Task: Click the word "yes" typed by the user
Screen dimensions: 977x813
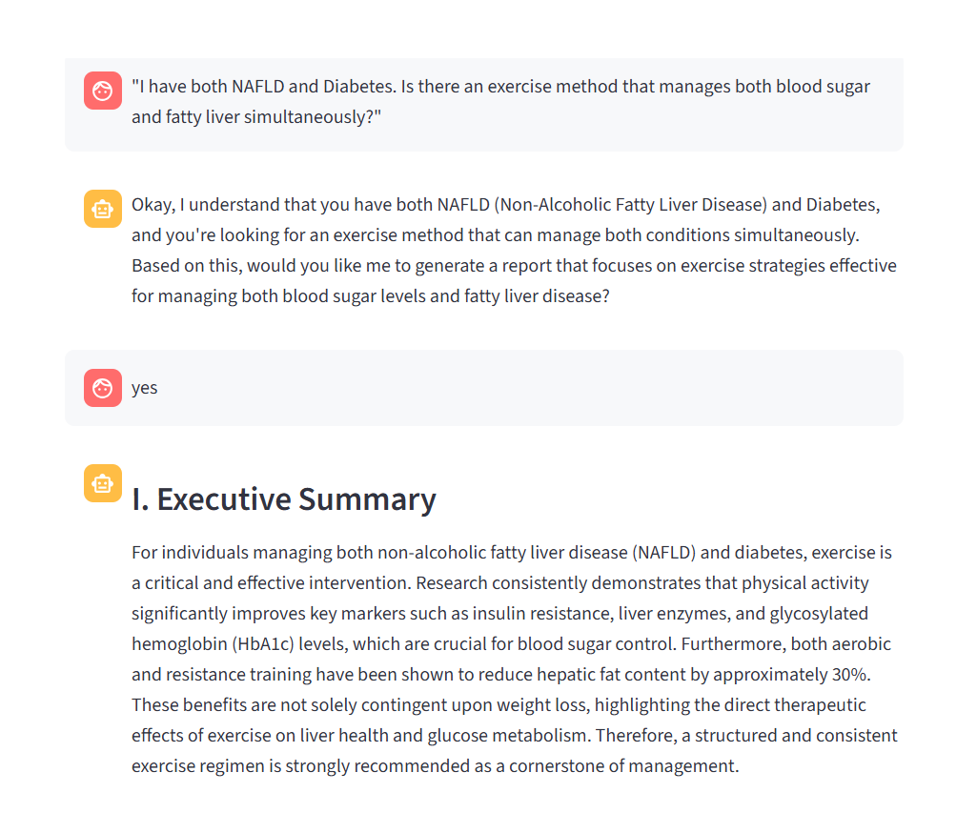Action: [144, 387]
